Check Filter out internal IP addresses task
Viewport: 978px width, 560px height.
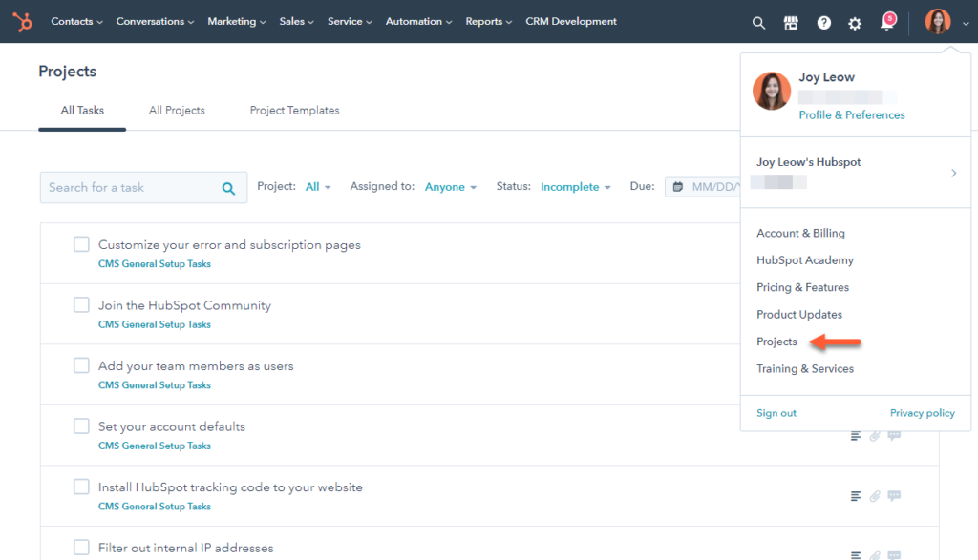82,547
